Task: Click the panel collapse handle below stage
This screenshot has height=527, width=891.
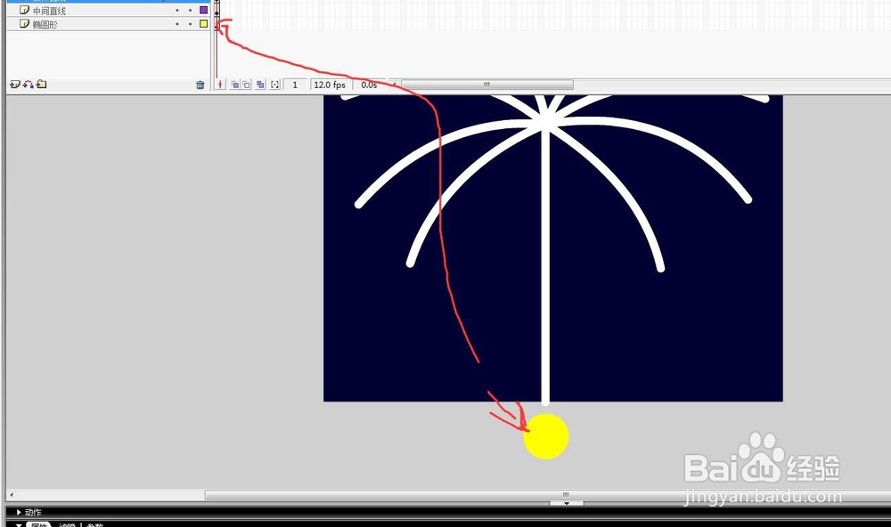Action: (567, 503)
